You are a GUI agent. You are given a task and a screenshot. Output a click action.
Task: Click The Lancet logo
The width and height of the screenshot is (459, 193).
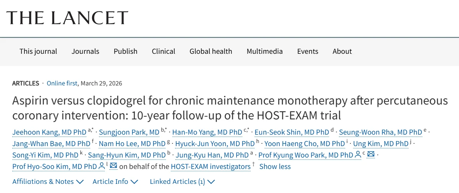click(67, 18)
